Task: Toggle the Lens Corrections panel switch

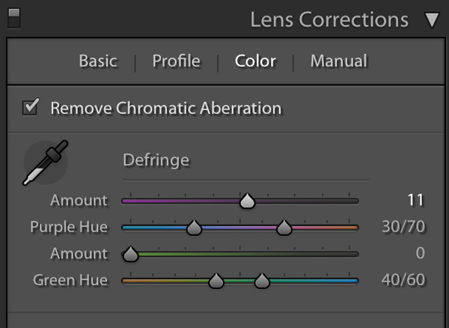Action: click(14, 18)
